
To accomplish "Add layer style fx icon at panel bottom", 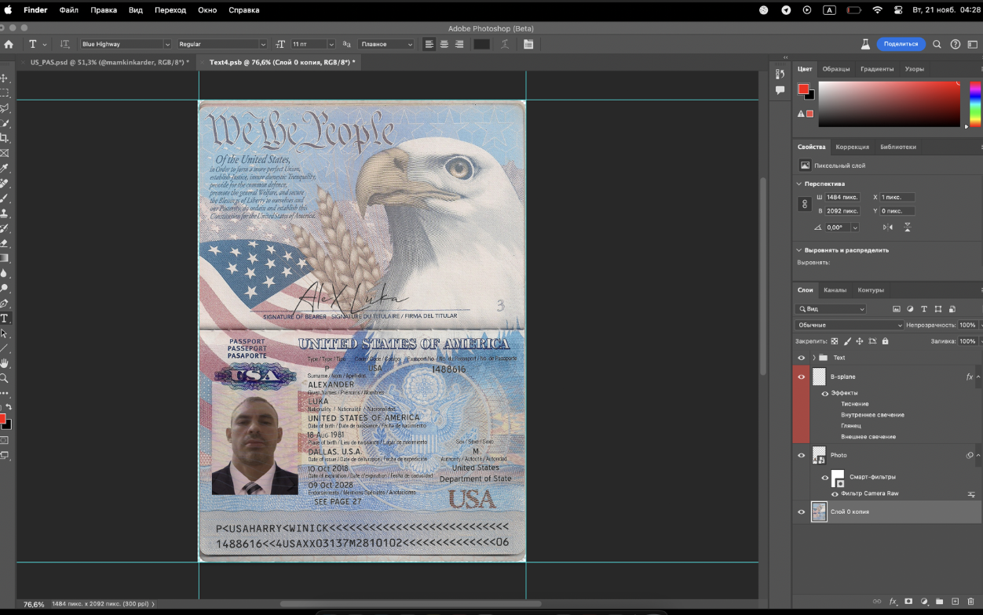I will point(893,602).
